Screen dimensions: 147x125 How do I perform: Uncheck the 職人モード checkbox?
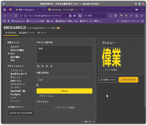pos(83,122)
